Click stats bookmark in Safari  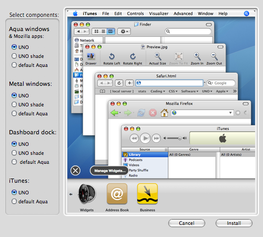[x=142, y=91]
